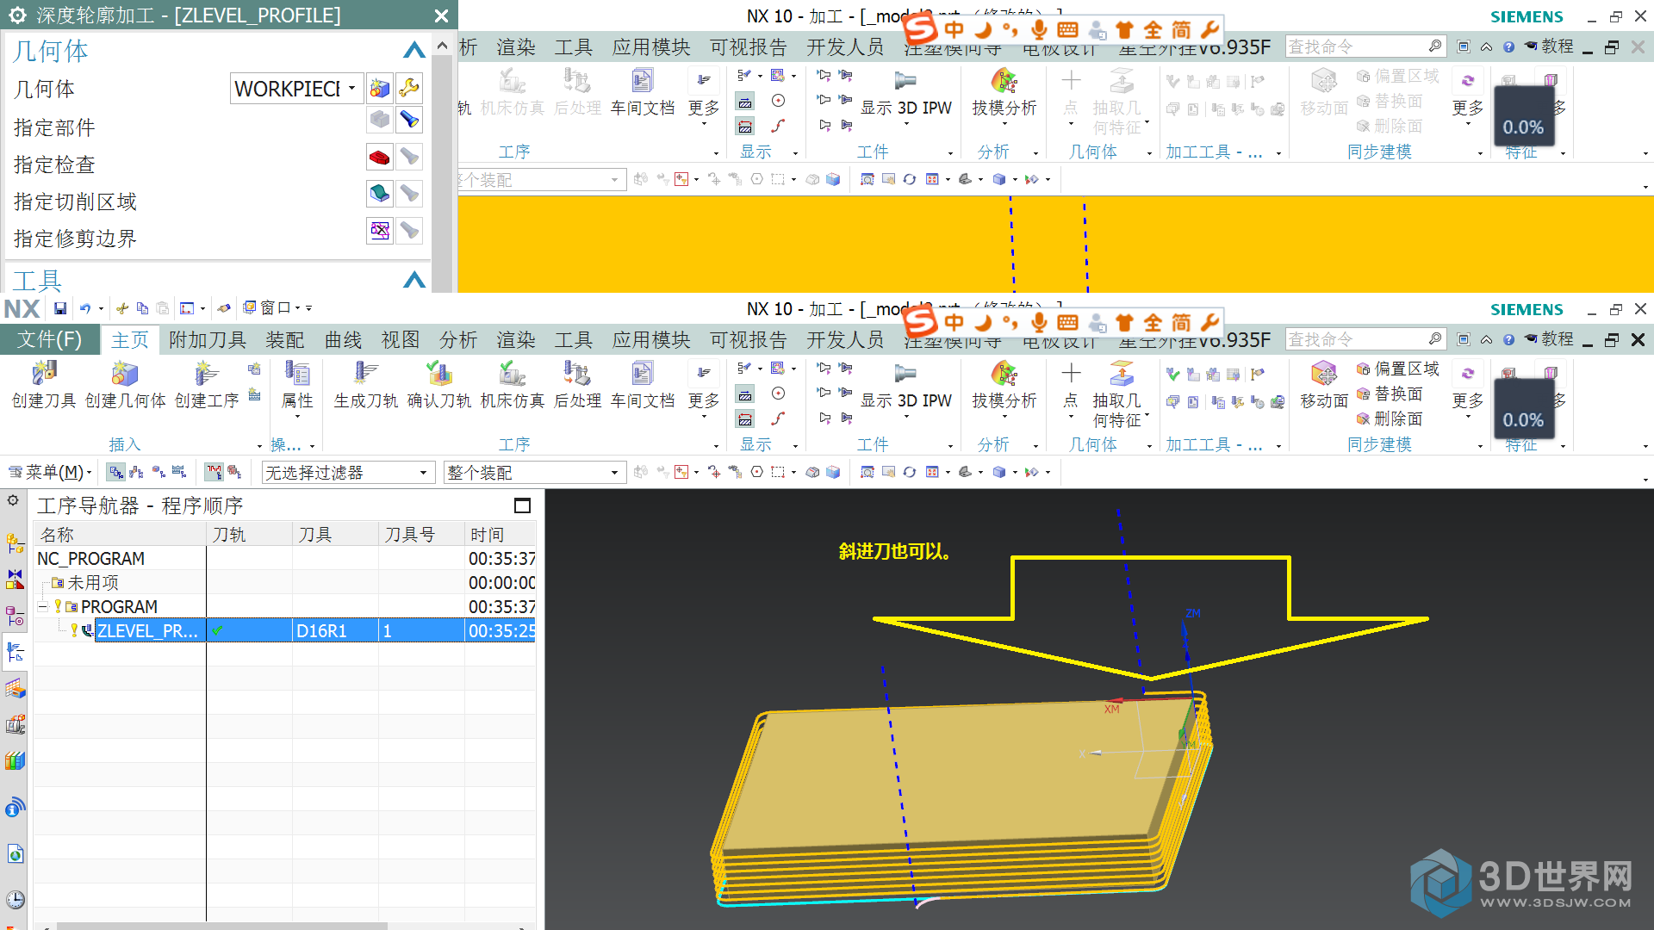This screenshot has width=1654, height=930.
Task: Open the 整个装配 (Entire Assembly) dropdown
Action: coord(613,473)
